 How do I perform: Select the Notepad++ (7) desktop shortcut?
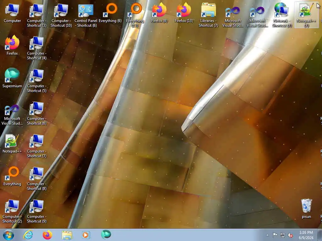click(306, 15)
